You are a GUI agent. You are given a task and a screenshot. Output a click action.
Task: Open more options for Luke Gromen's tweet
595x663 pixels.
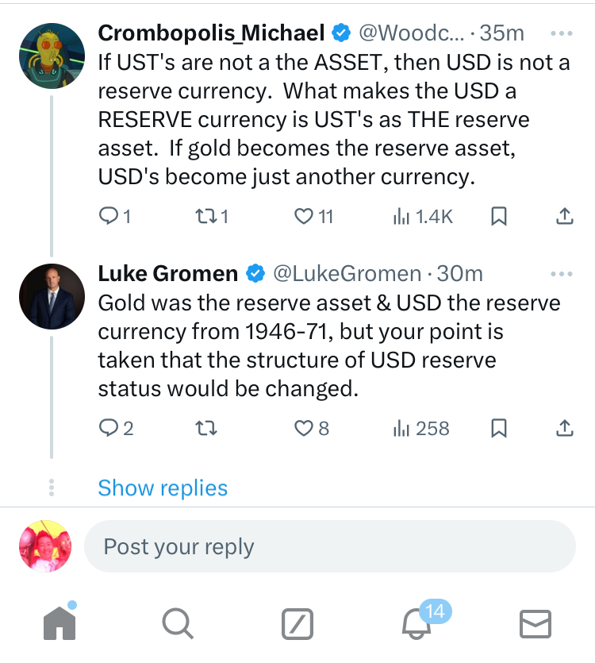[x=561, y=274]
